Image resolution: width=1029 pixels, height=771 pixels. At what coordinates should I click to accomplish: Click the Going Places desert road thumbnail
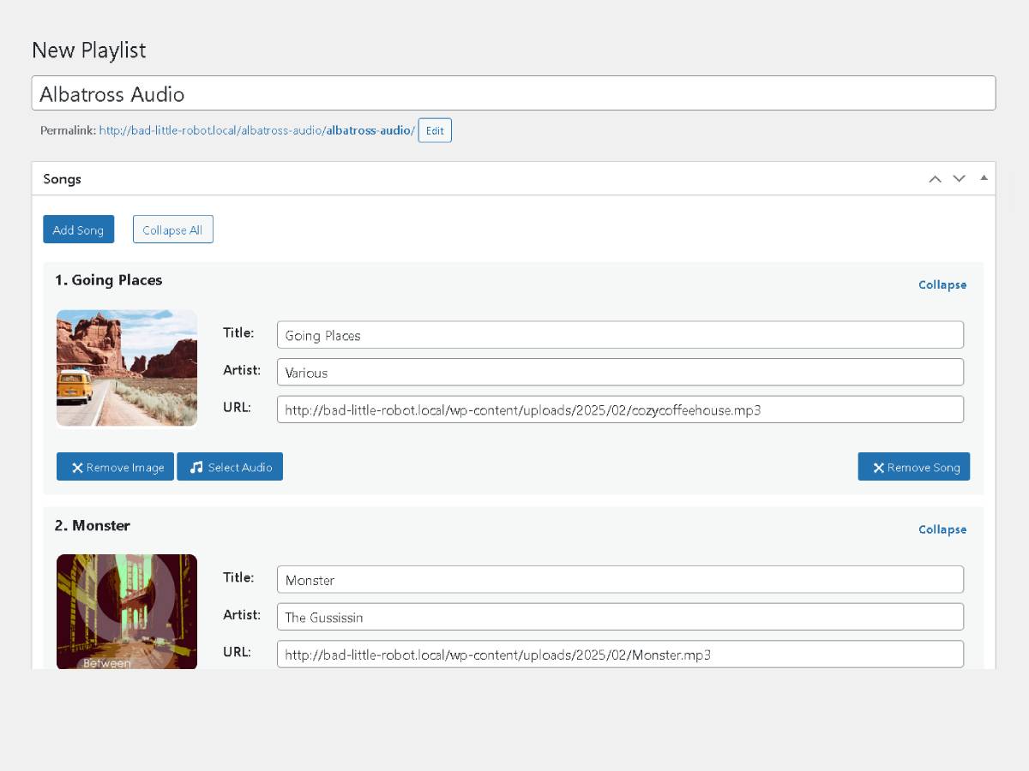pos(127,368)
